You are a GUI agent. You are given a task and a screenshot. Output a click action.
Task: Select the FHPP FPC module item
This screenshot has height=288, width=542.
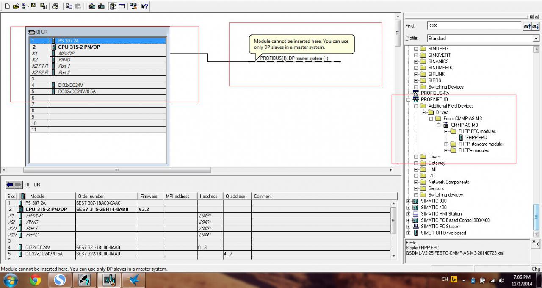(x=476, y=138)
